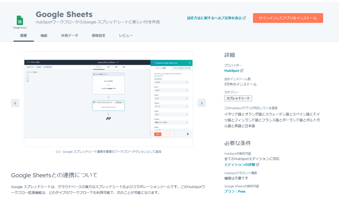
Task: Click サインインしてアプリをインストール button
Action: tap(288, 18)
